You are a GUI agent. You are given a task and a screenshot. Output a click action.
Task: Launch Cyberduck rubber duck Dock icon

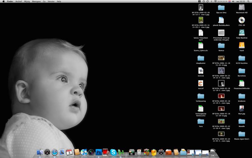(154, 152)
